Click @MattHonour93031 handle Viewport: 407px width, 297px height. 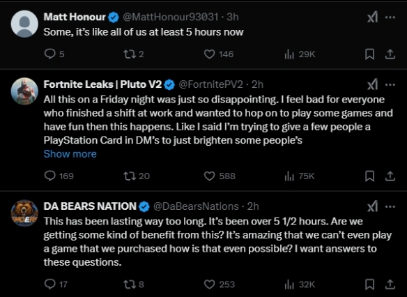[170, 17]
